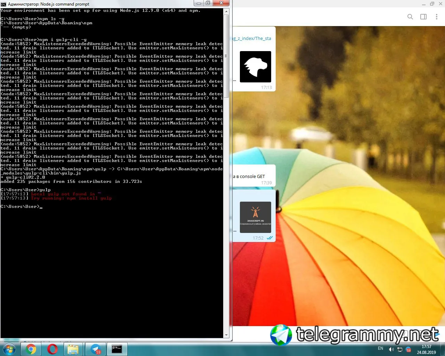This screenshot has height=356, width=445.
Task: Click the double check marks beside 17:52
Action: [269, 238]
